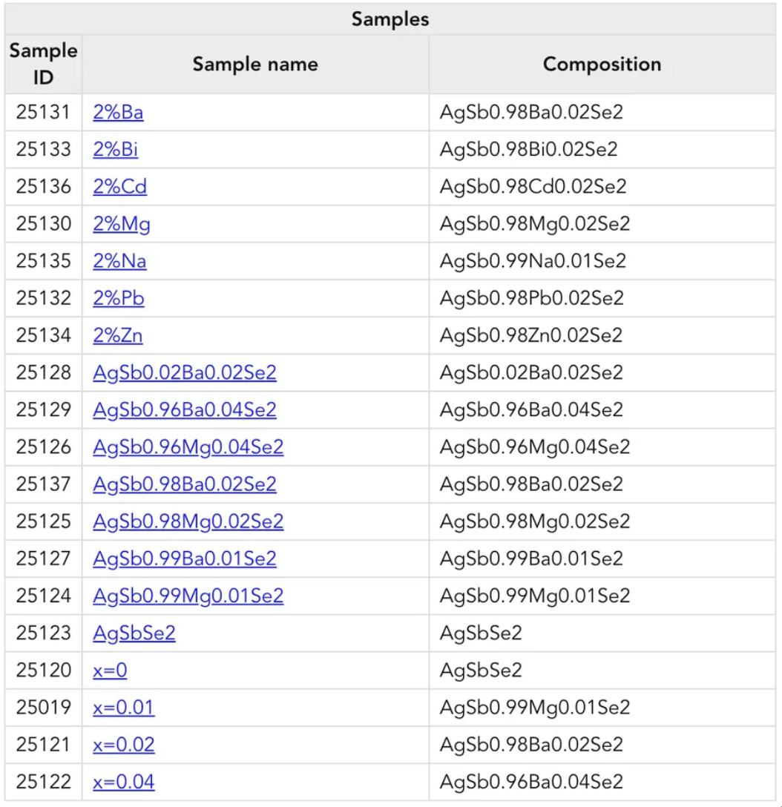Open the x=0 sample
Image resolution: width=782 pixels, height=807 pixels.
tap(110, 670)
